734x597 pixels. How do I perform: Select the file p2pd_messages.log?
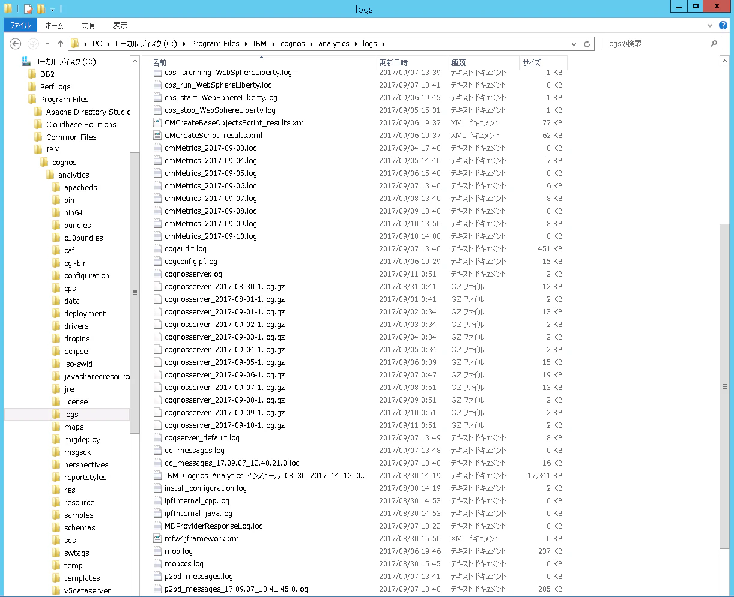pos(199,577)
